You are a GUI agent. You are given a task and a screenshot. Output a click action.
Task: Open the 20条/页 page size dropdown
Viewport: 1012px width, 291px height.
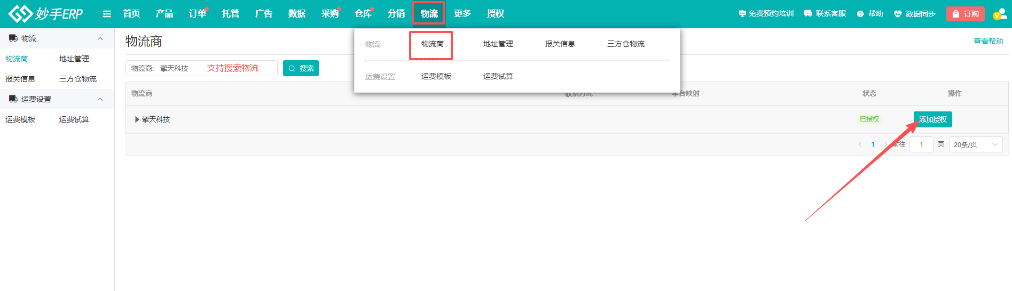(975, 144)
